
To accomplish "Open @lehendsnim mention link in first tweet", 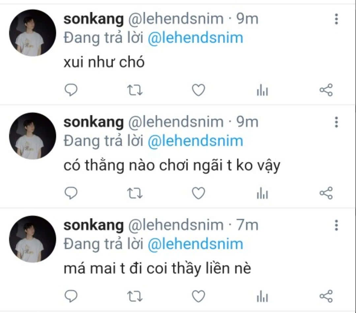I will pos(195,38).
